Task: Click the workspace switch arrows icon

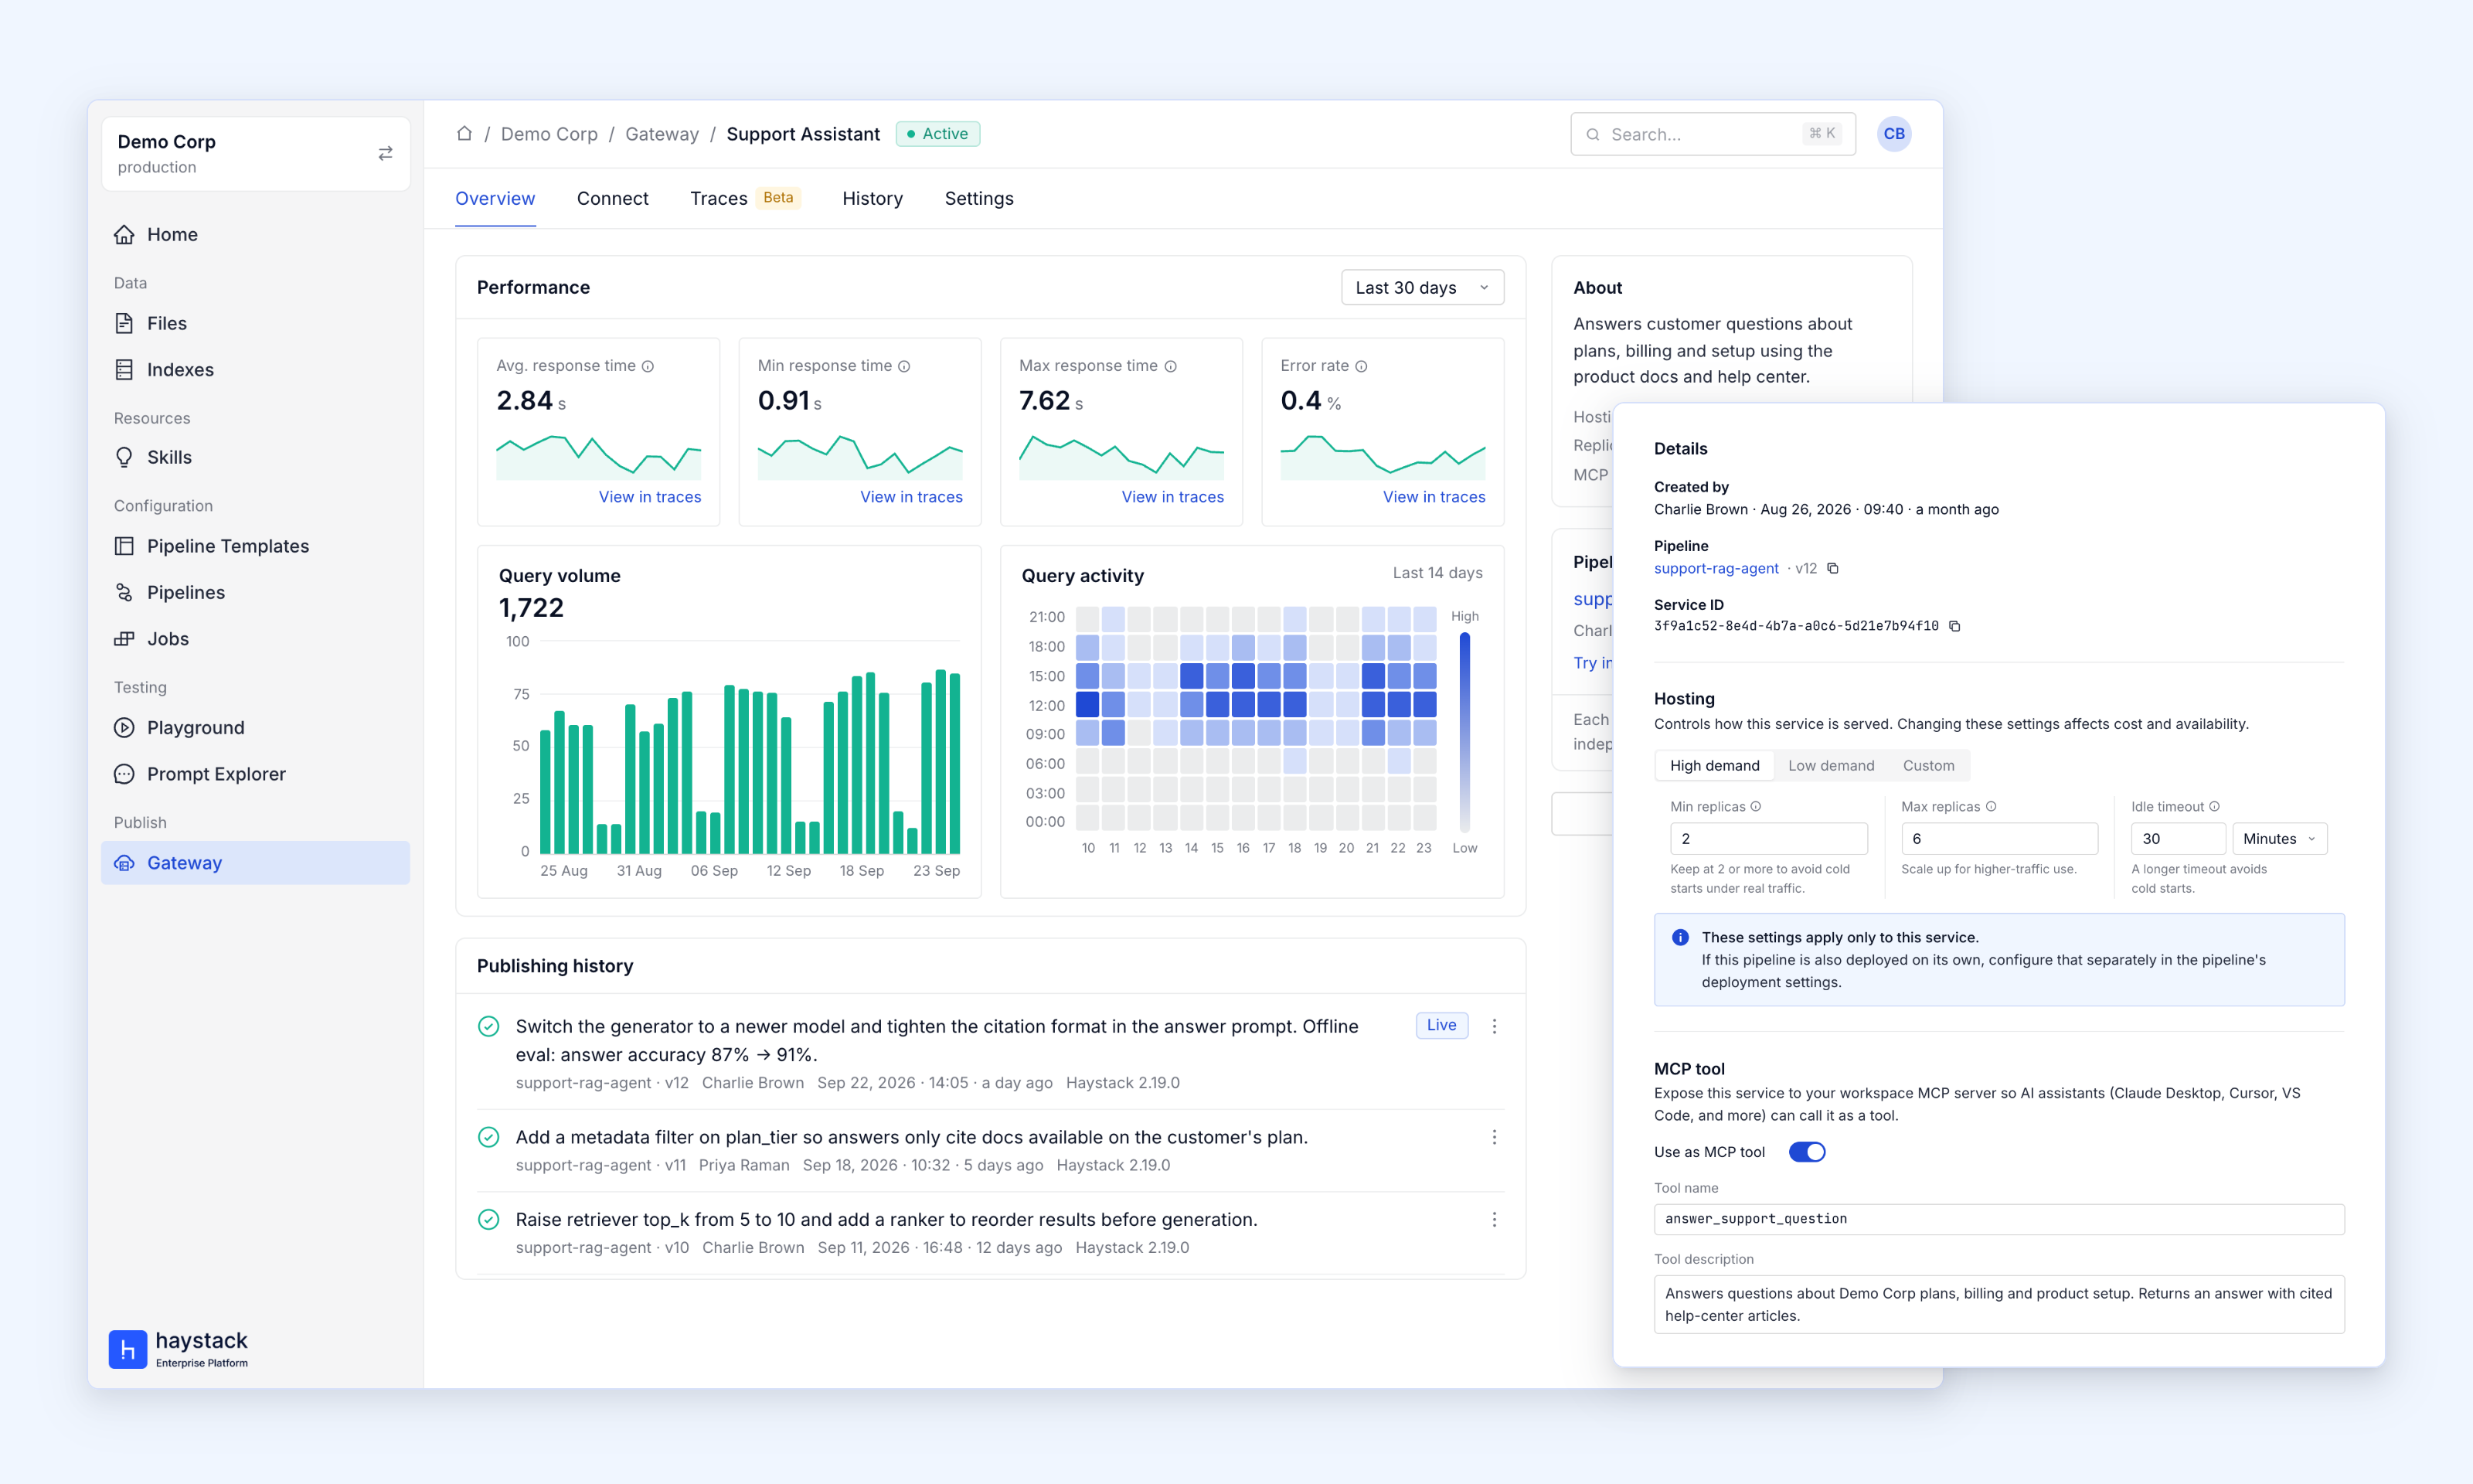Action: tap(385, 153)
